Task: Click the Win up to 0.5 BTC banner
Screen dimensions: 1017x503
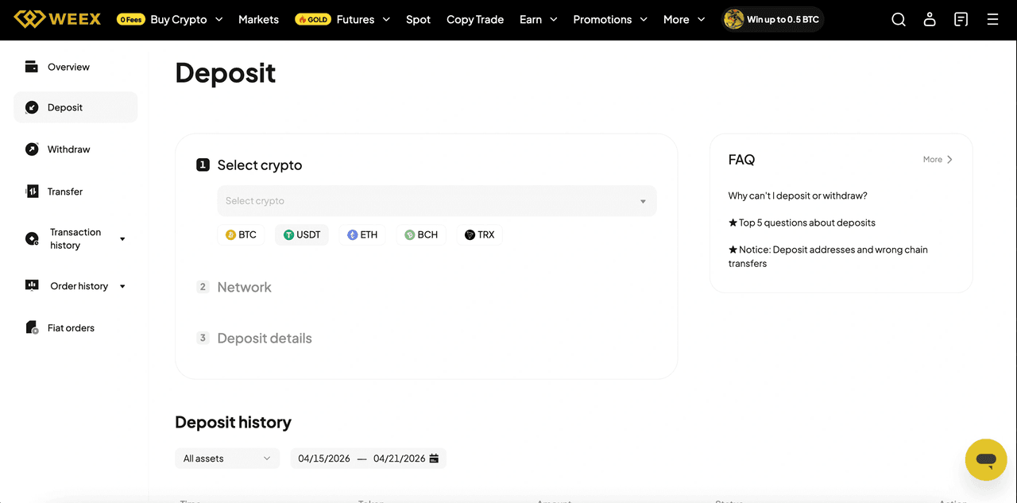Action: [x=772, y=19]
